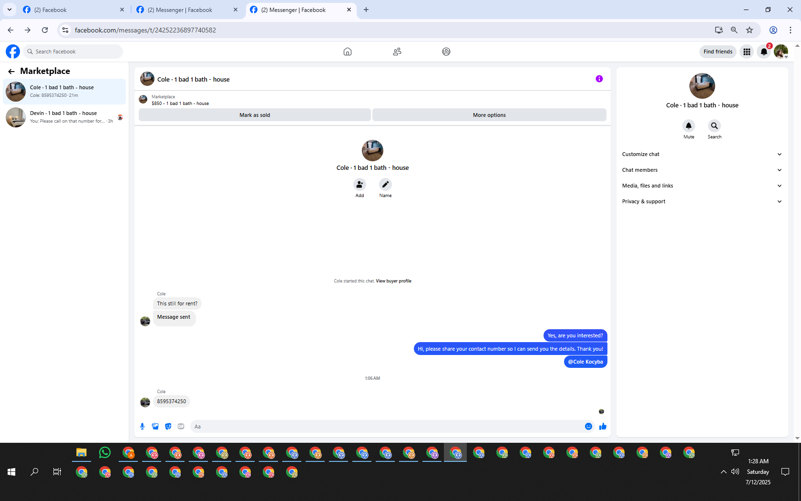Open a new browser tab
Screen dimensions: 801x501
(x=366, y=10)
